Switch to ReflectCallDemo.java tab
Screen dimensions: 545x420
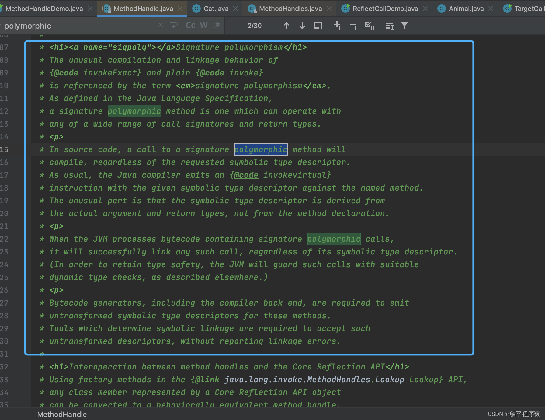[385, 9]
